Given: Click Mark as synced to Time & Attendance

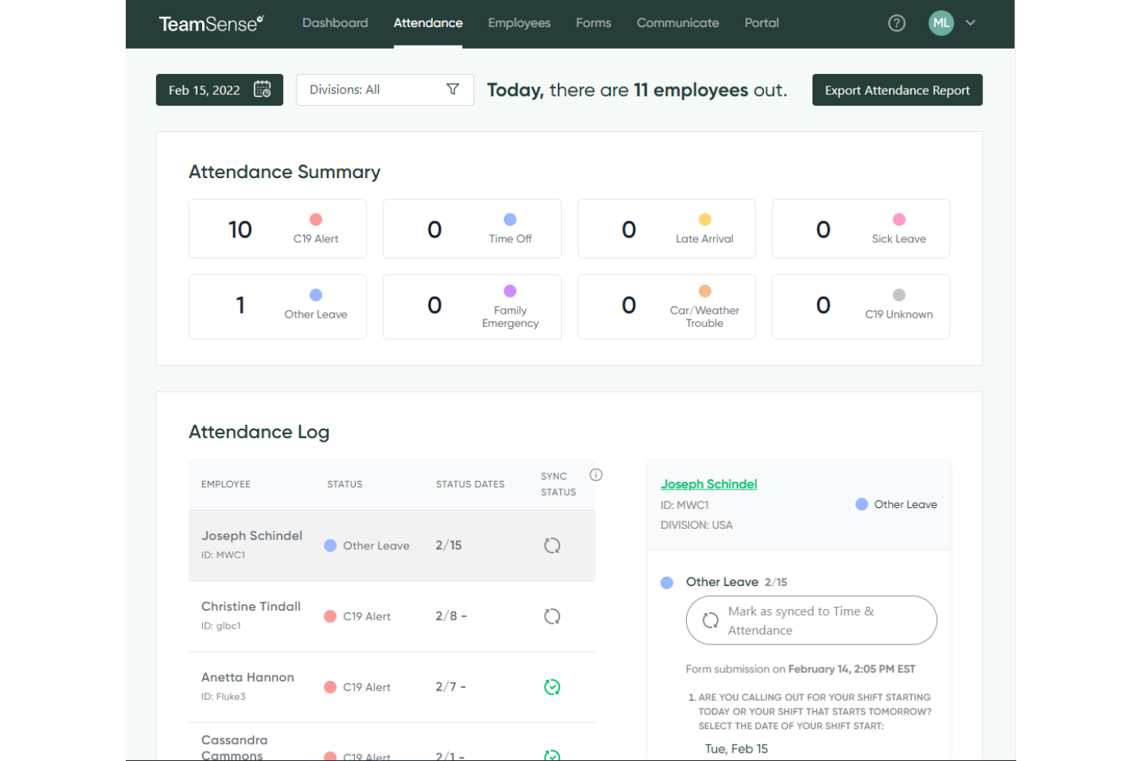Looking at the screenshot, I should pos(810,620).
